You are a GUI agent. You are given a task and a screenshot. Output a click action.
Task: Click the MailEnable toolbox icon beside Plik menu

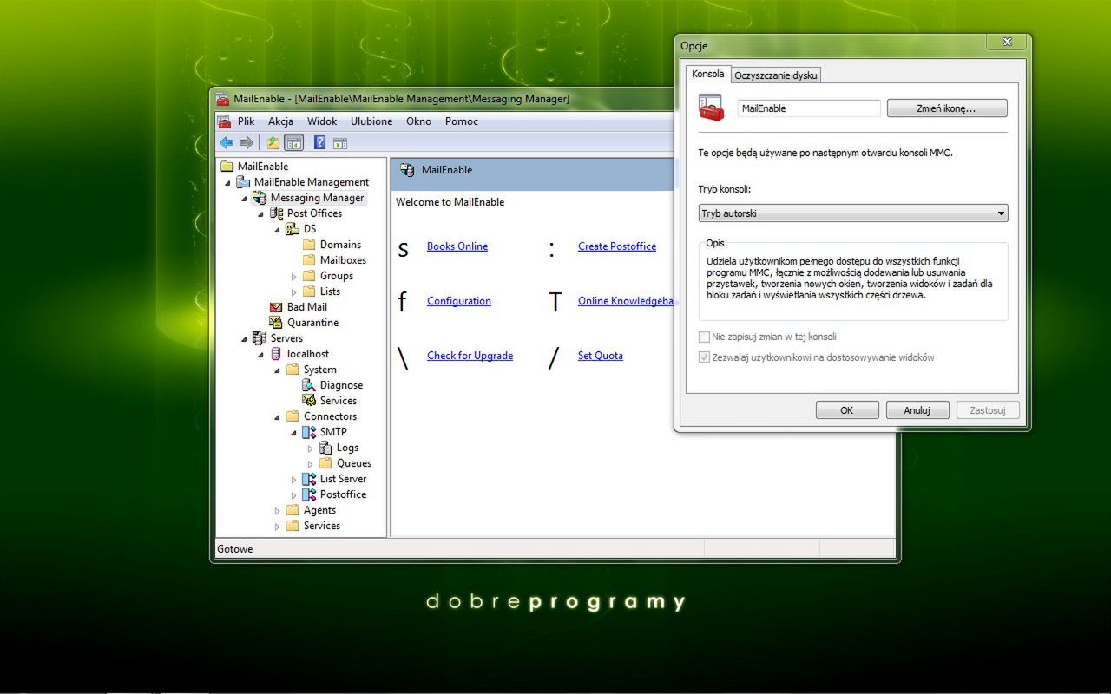click(x=224, y=121)
